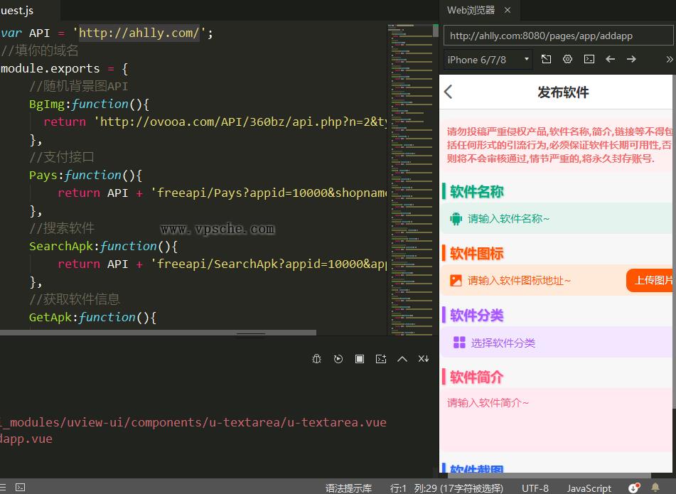
Task: Navigate forward with the browser right arrow
Action: (x=631, y=59)
